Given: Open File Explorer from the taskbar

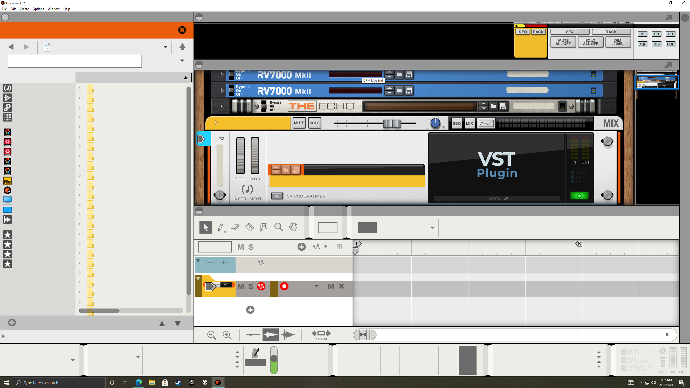Looking at the screenshot, I should click(152, 383).
